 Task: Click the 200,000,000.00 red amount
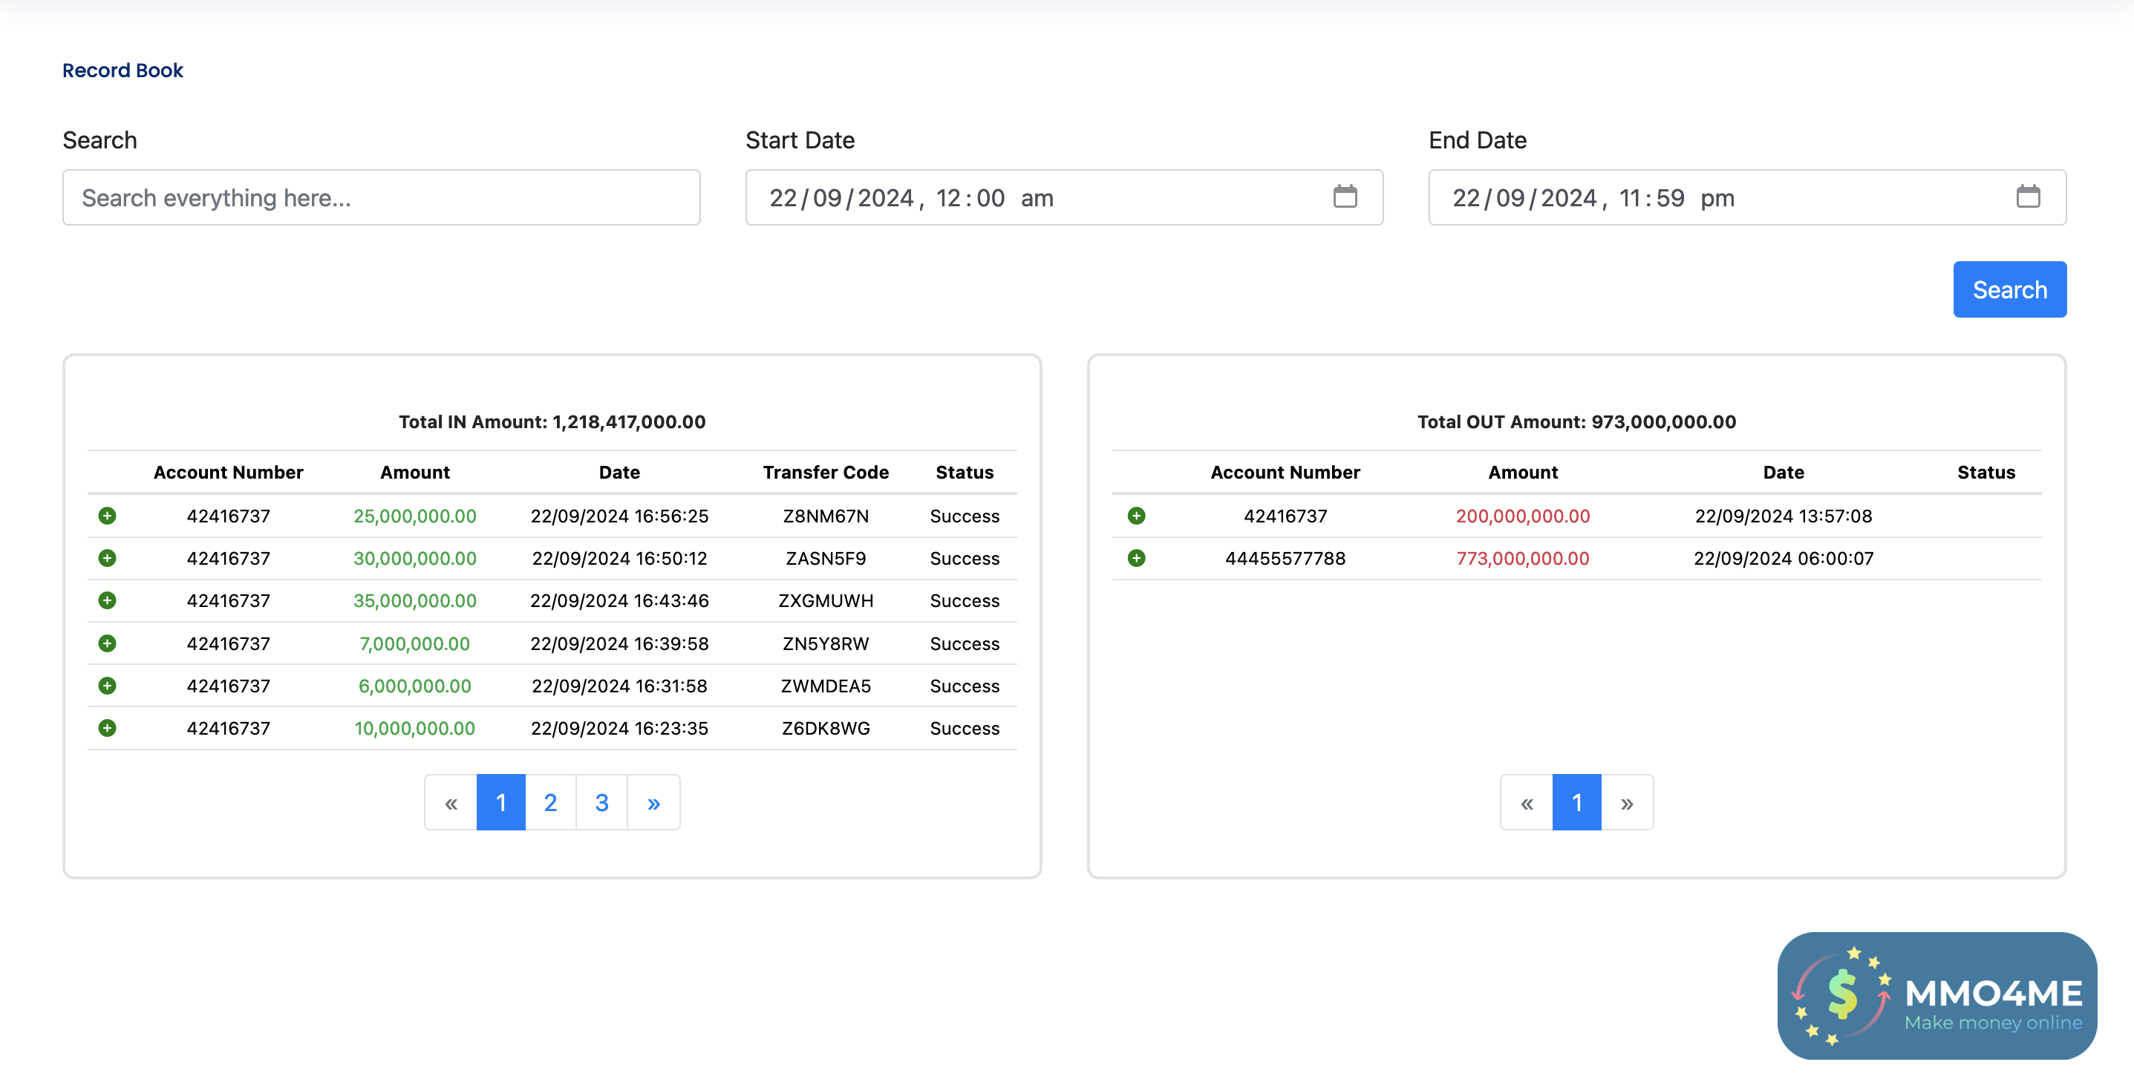(1523, 516)
